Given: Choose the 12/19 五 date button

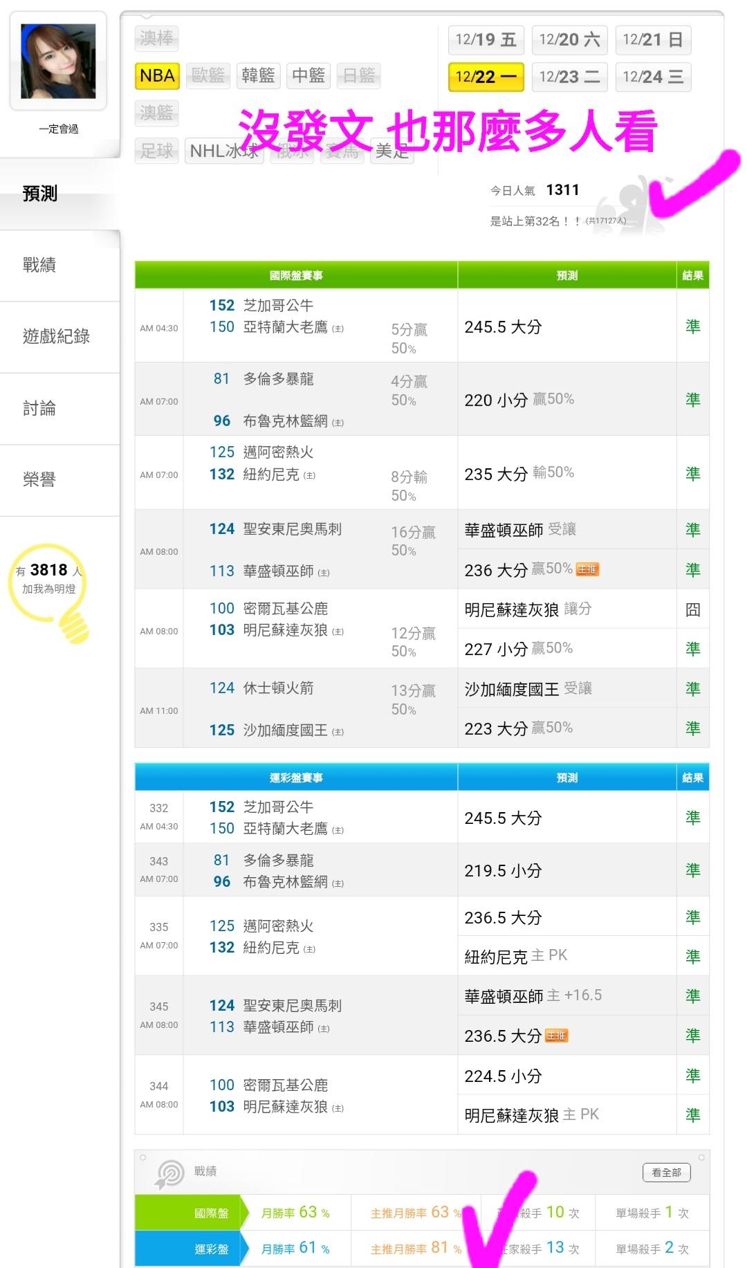Looking at the screenshot, I should 486,40.
